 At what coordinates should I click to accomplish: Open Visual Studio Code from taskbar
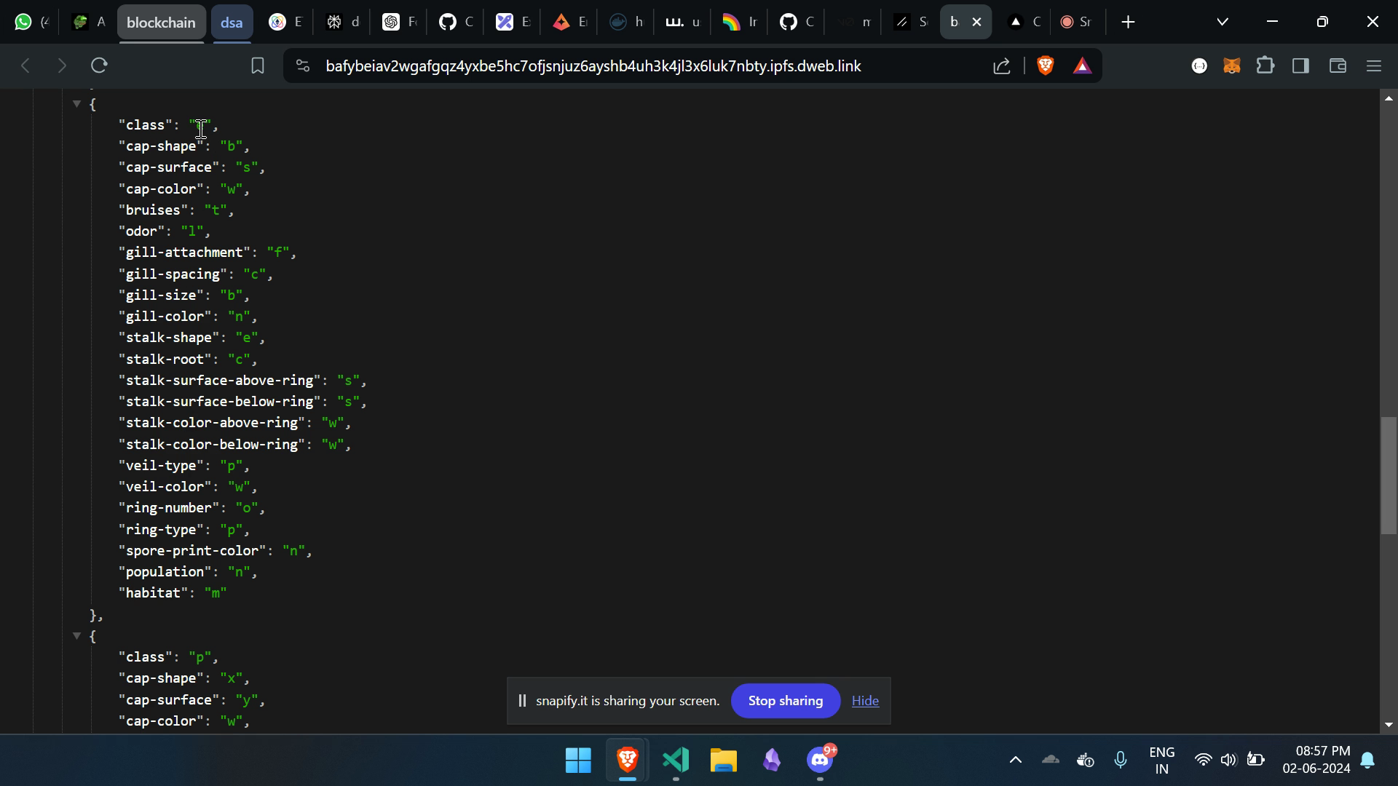(x=676, y=761)
